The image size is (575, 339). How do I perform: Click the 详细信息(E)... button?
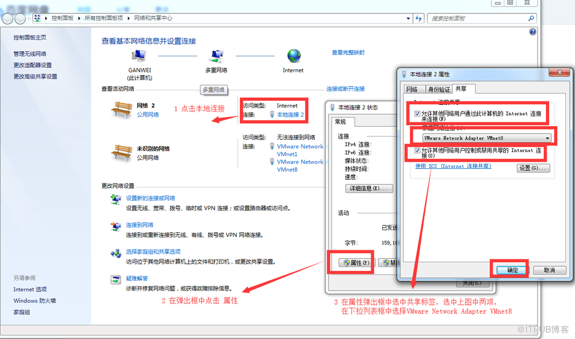(x=369, y=188)
